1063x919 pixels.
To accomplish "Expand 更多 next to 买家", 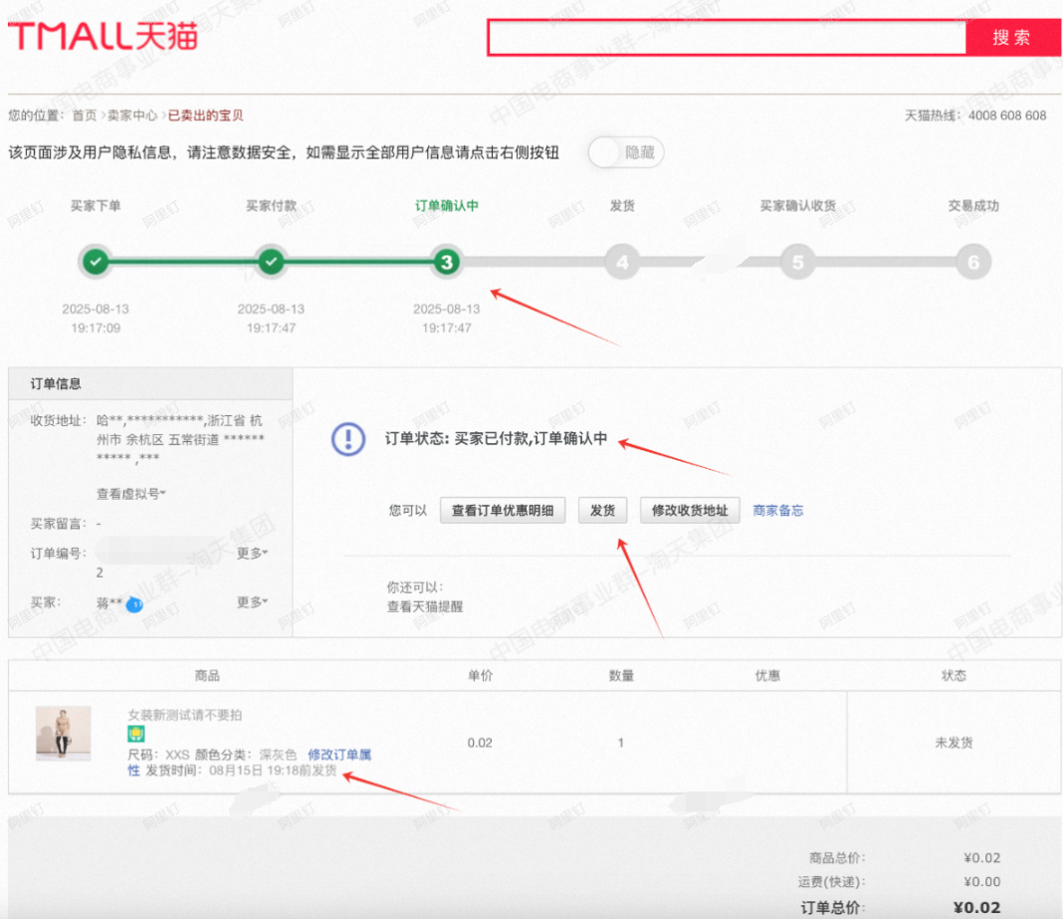I will [252, 601].
